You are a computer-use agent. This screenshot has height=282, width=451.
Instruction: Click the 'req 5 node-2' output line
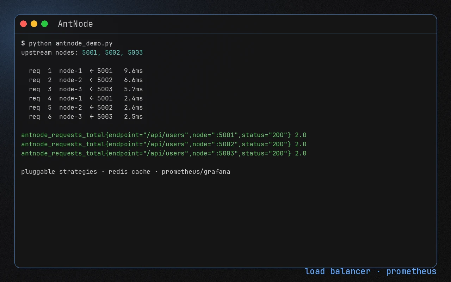tap(86, 108)
